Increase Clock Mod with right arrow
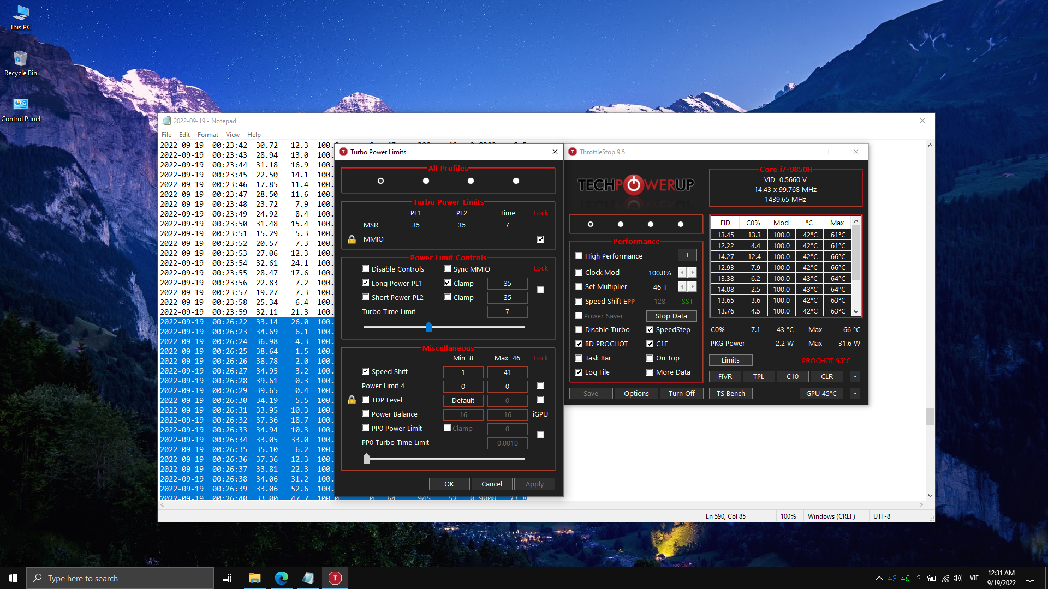 pos(692,272)
